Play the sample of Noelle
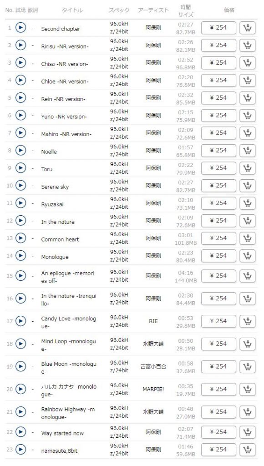This screenshot has height=466, width=264. pyautogui.click(x=20, y=150)
